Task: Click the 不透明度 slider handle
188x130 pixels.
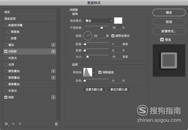Action: [x=102, y=28]
